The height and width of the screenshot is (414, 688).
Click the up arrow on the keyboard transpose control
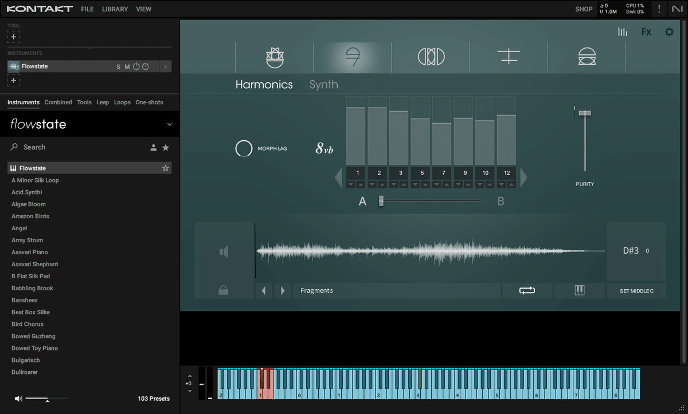189,376
